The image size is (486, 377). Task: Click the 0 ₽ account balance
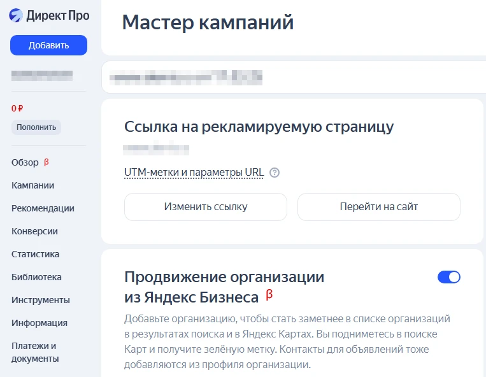pyautogui.click(x=17, y=108)
